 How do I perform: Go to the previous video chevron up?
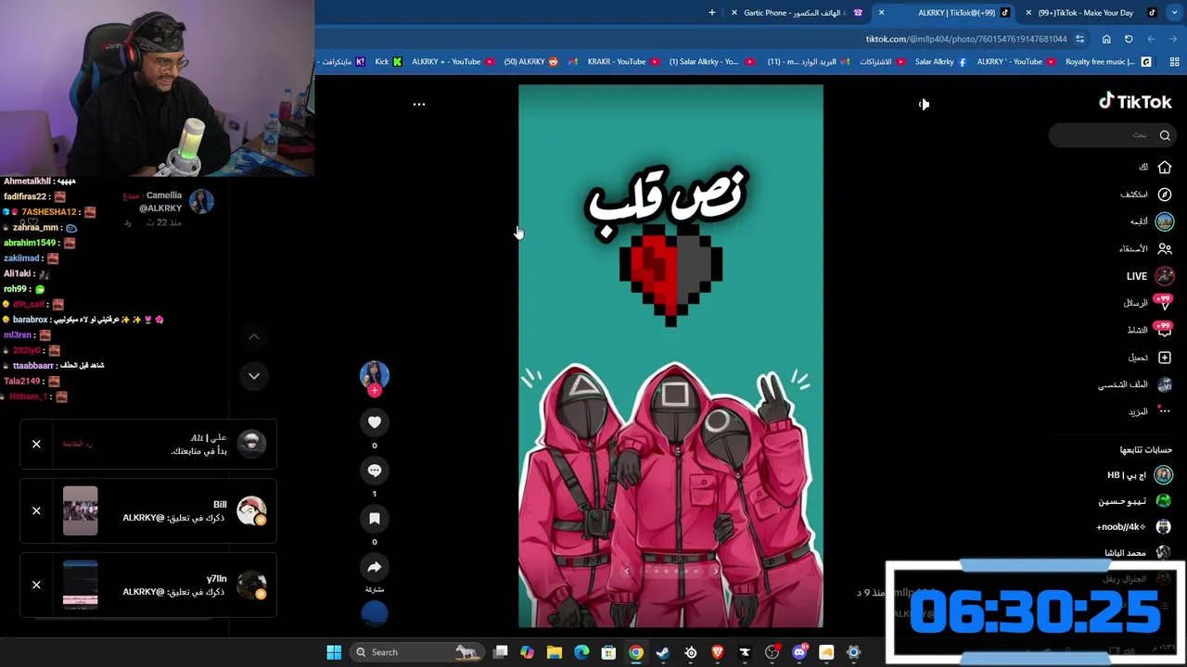coord(254,336)
